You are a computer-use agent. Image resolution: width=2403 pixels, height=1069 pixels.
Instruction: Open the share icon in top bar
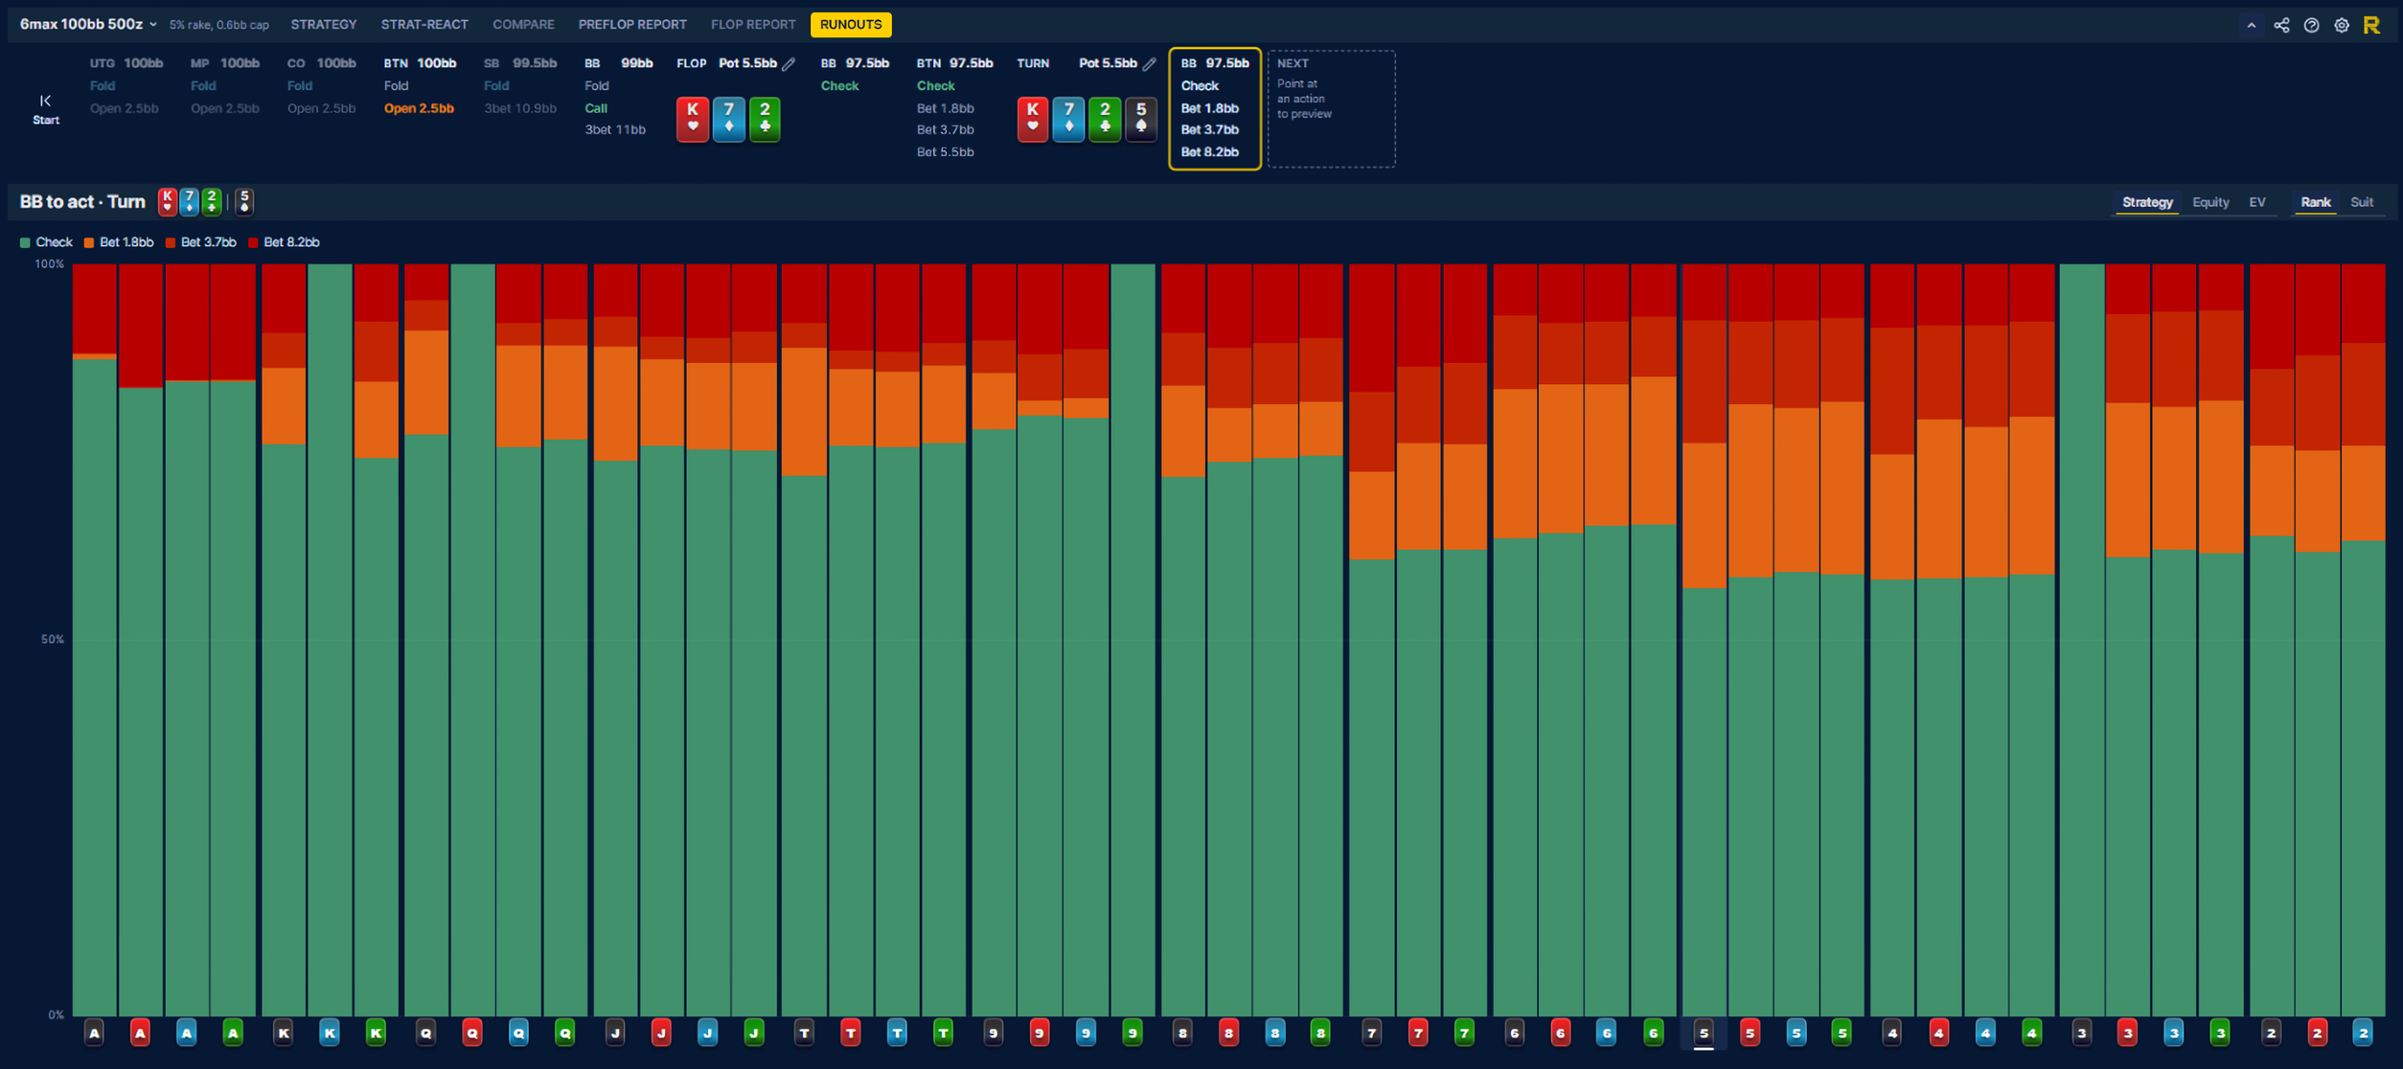pos(2281,25)
